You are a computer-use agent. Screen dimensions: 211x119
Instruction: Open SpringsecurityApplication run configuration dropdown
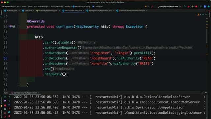coord(168,7)
